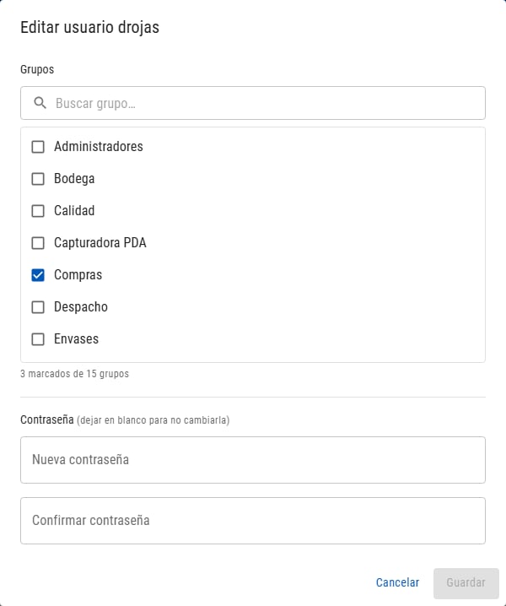Click the Despacho group label
Image resolution: width=506 pixels, height=606 pixels.
pyautogui.click(x=81, y=307)
